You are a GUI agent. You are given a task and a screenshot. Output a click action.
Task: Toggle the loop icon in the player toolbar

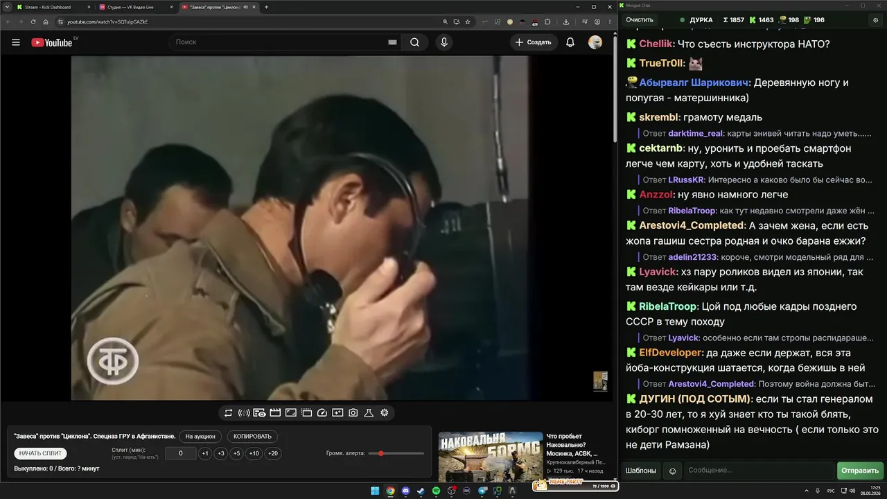(228, 413)
